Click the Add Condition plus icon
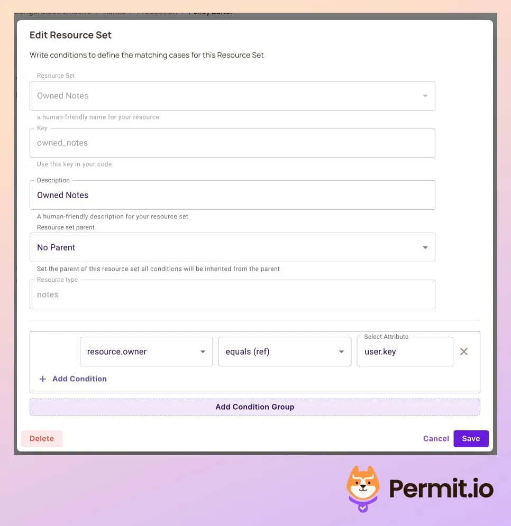The width and height of the screenshot is (511, 526). pyautogui.click(x=43, y=379)
